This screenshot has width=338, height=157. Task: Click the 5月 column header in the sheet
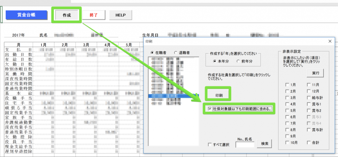coord(129,45)
